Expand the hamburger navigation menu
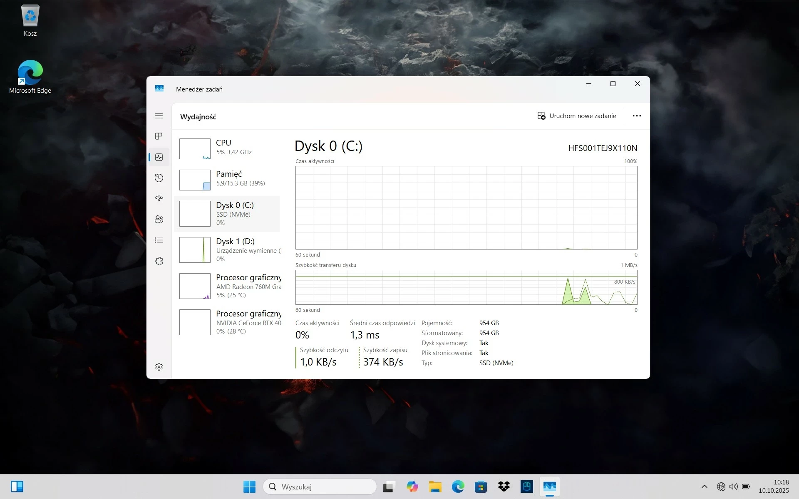The width and height of the screenshot is (799, 499). coord(159,116)
